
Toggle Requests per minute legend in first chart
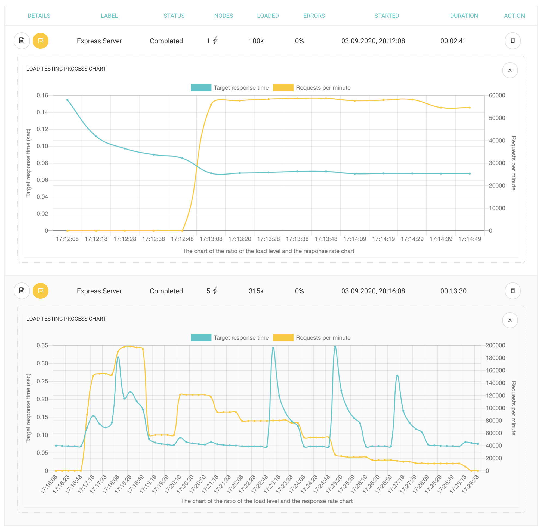click(312, 88)
